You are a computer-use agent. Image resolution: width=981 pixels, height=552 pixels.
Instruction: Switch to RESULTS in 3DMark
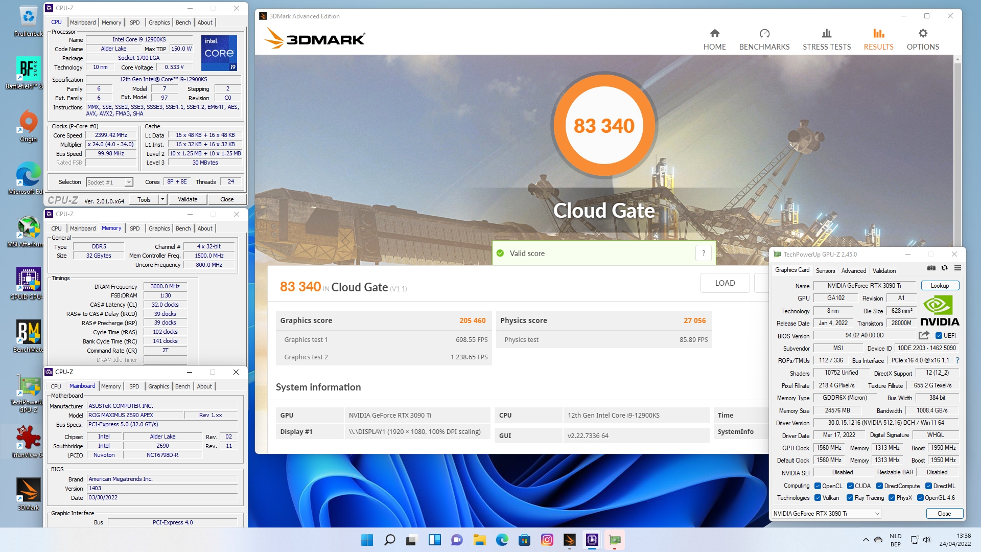click(x=878, y=40)
